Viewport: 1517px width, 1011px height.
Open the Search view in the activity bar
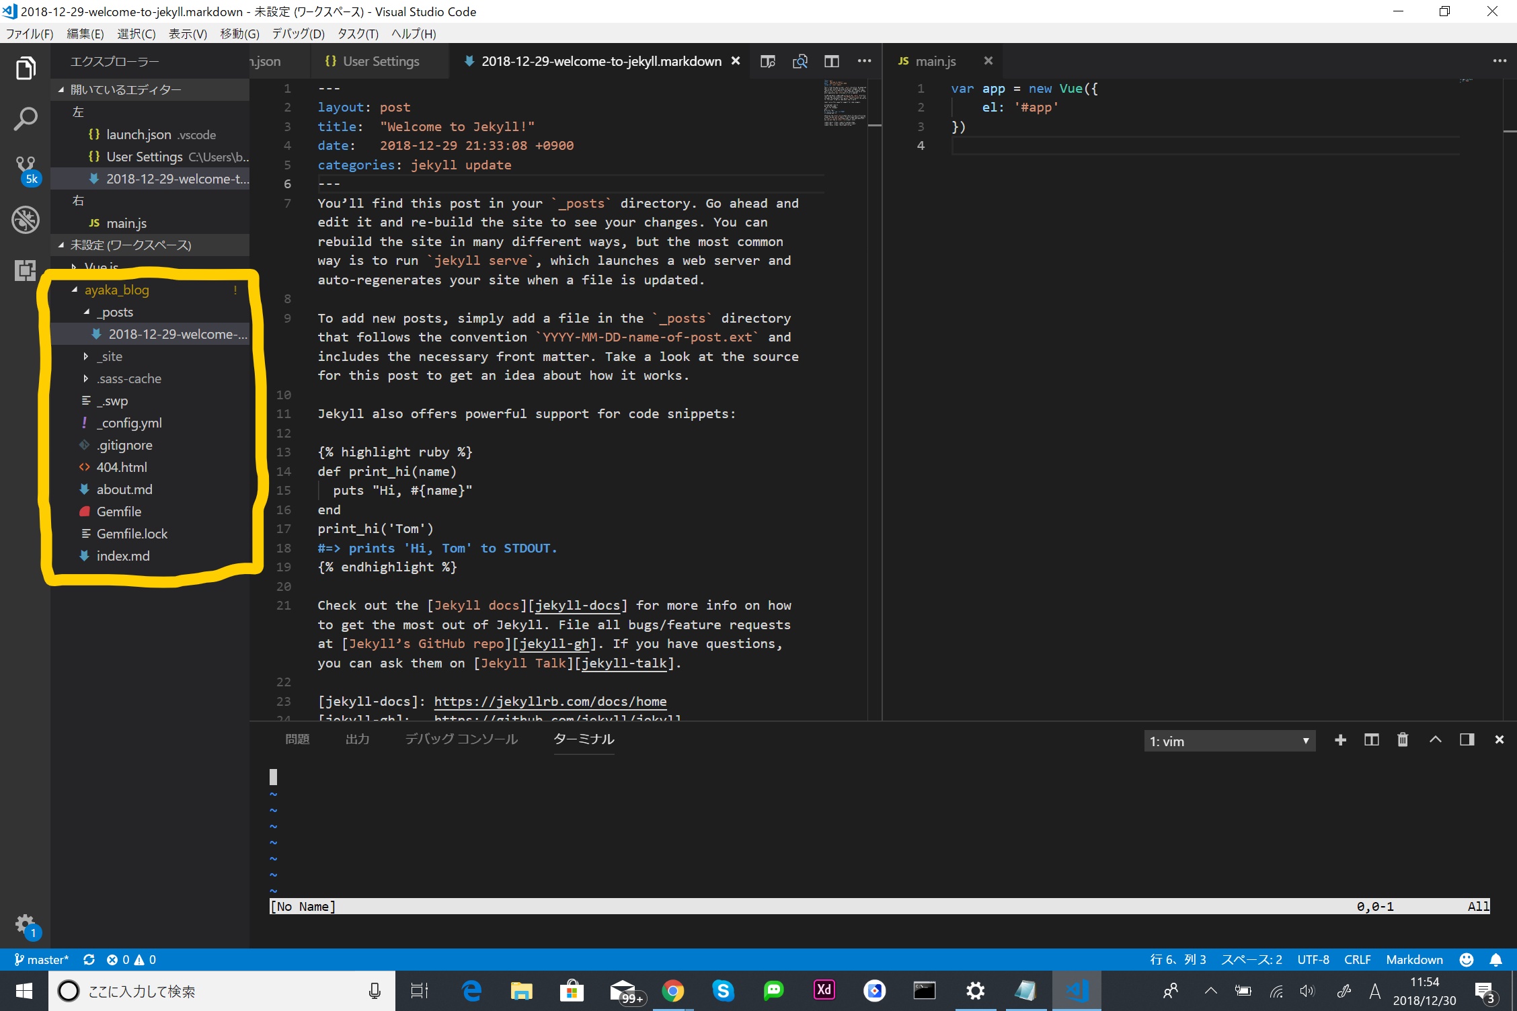click(x=26, y=118)
